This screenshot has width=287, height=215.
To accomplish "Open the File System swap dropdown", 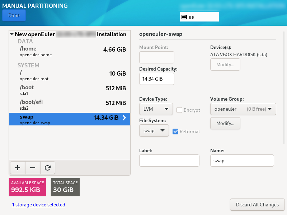I will coord(154,130).
